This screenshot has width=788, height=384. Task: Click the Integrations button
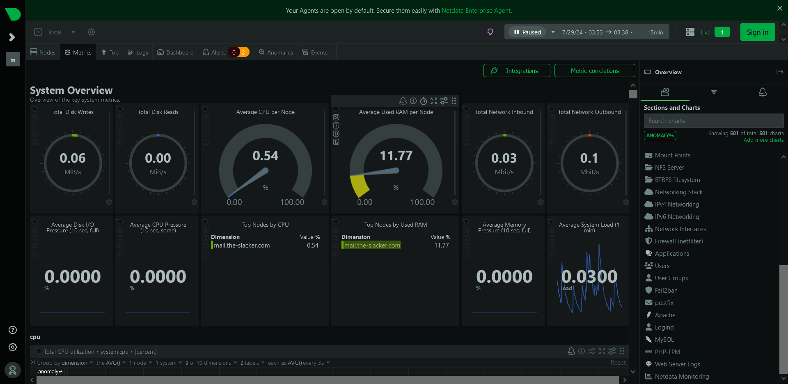[517, 70]
